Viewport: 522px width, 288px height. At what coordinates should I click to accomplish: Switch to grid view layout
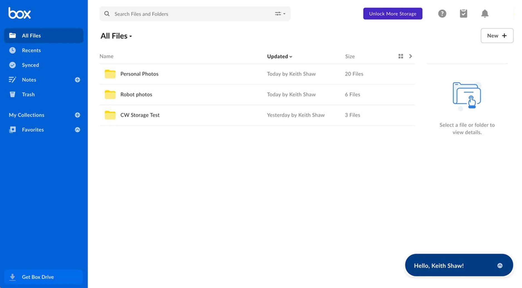(x=401, y=56)
